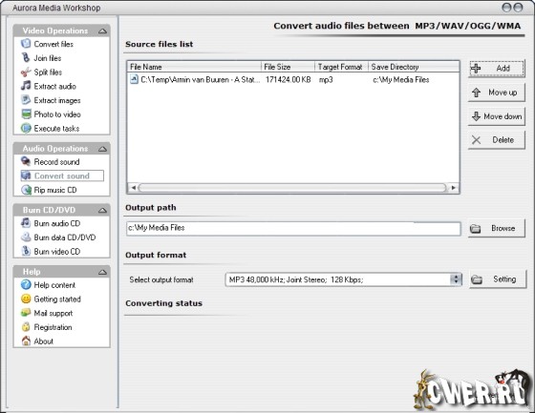The width and height of the screenshot is (535, 413).
Task: Click the audio file icon in source list
Action: (134, 79)
